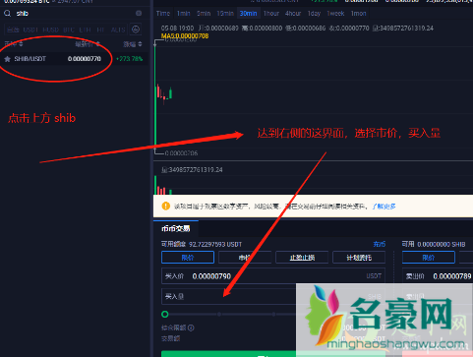Switch chart to 4hour interval

(x=293, y=14)
